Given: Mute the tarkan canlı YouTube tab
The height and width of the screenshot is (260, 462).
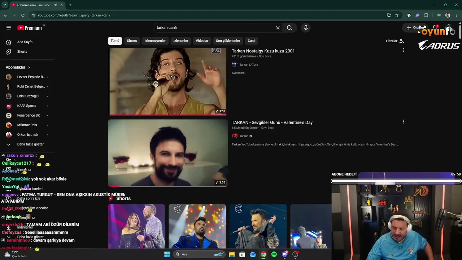Looking at the screenshot, I should (56, 5).
